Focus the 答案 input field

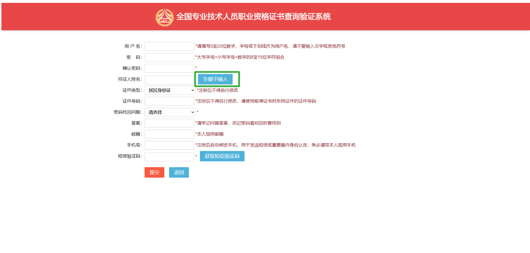[169, 123]
